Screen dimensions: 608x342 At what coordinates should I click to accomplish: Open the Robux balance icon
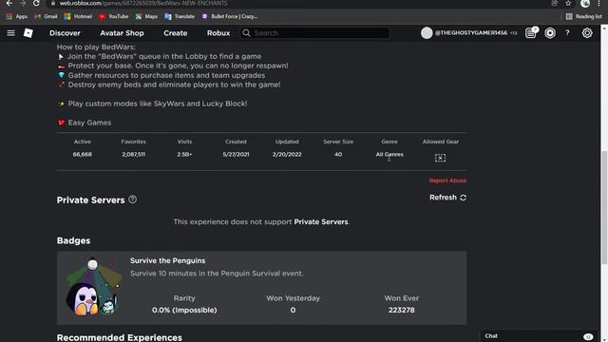(550, 33)
